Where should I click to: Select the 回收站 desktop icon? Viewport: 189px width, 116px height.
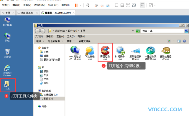point(7,54)
